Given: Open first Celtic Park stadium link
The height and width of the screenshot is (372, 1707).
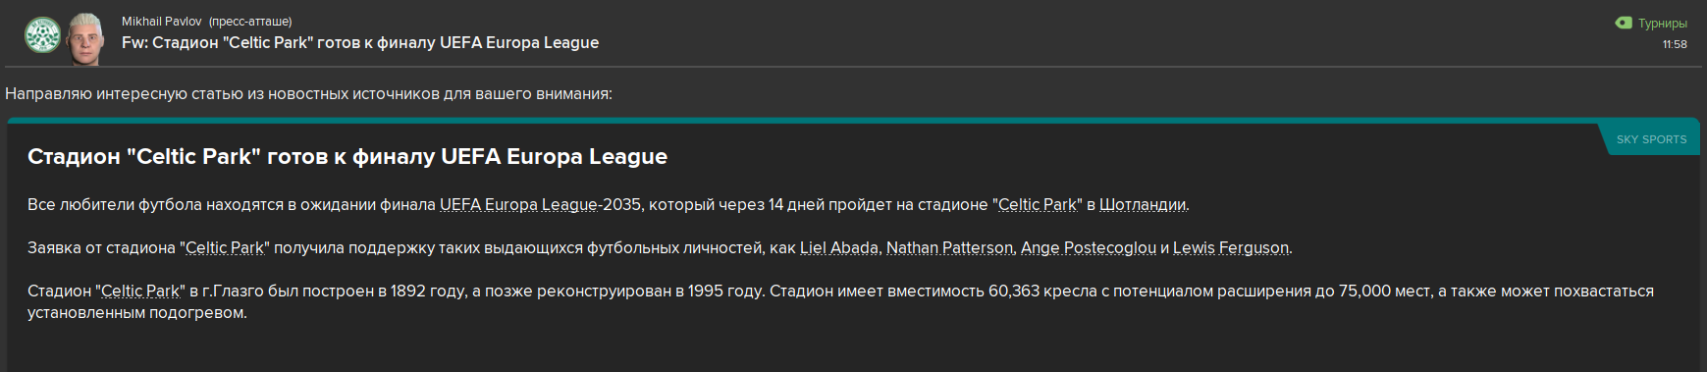Looking at the screenshot, I should point(1038,205).
